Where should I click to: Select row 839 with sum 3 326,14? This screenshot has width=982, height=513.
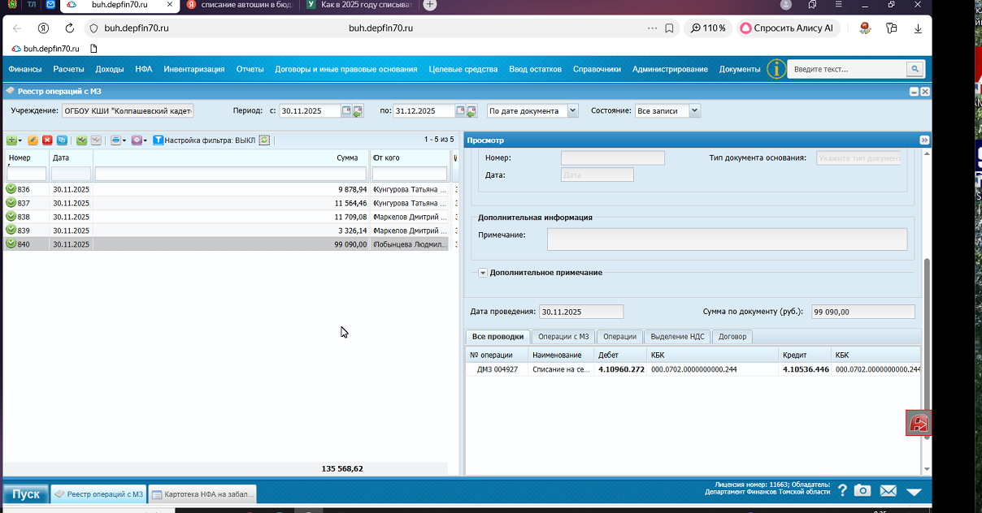(226, 231)
